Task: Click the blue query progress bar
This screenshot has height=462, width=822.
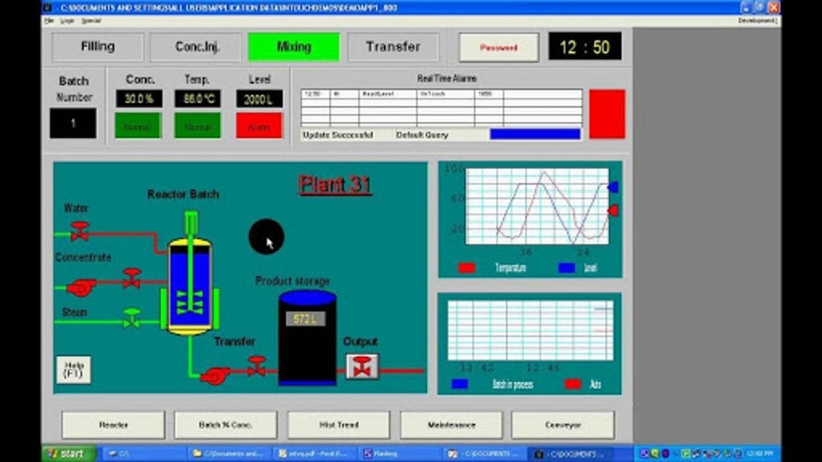Action: (535, 134)
